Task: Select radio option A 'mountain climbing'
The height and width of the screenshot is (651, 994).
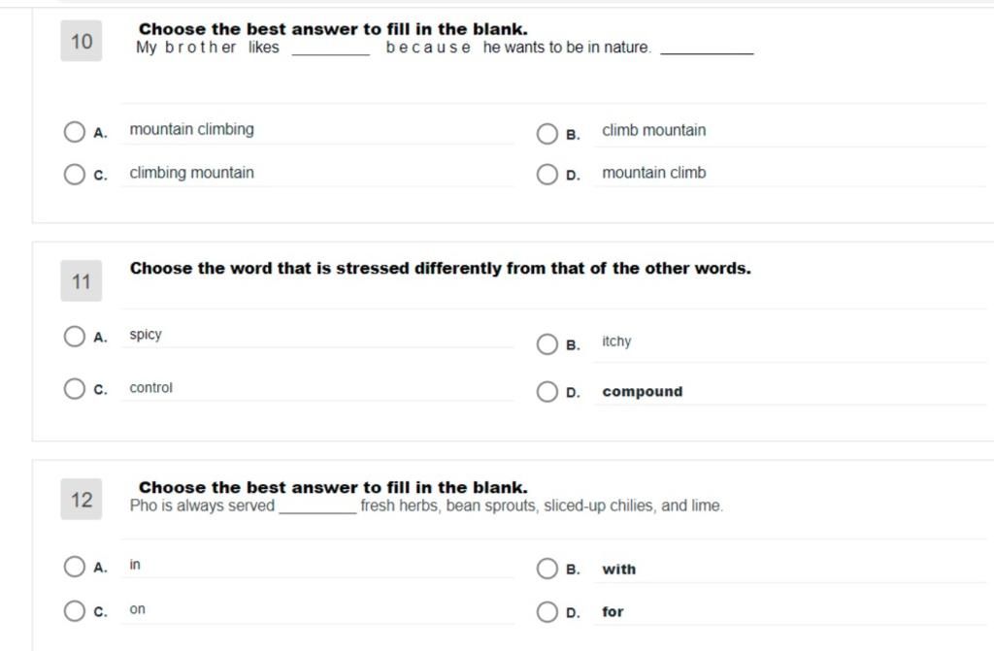Action: coord(74,132)
